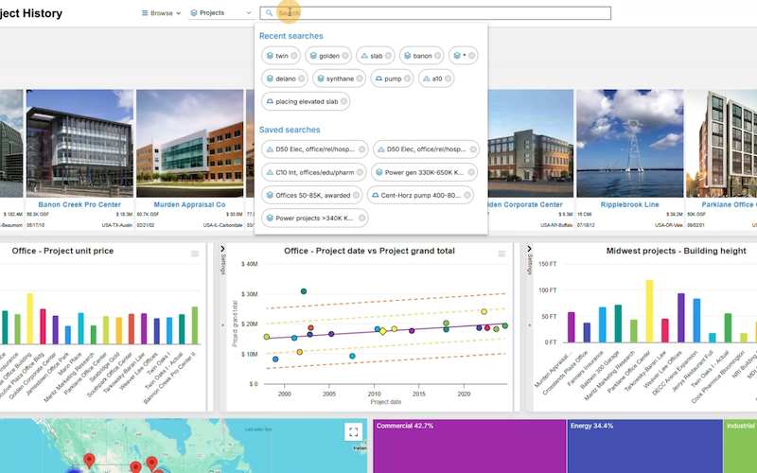
Task: Delete the 'banon' recent search chip
Action: click(437, 56)
